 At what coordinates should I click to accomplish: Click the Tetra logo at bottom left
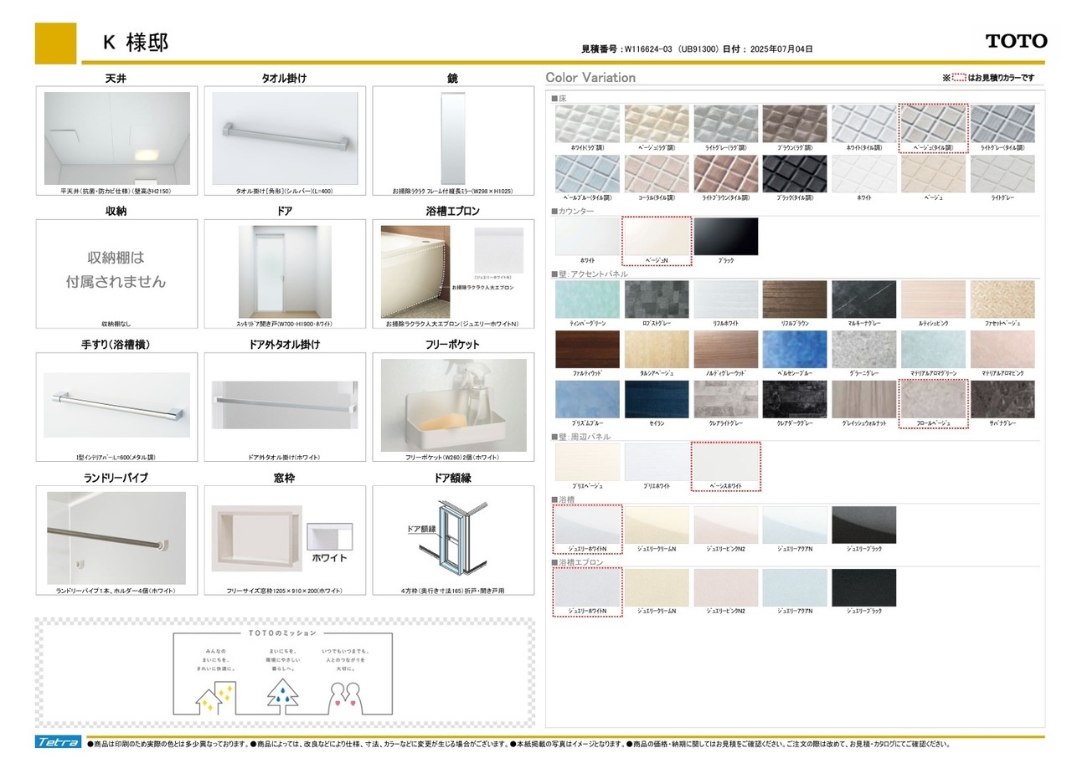coord(58,742)
